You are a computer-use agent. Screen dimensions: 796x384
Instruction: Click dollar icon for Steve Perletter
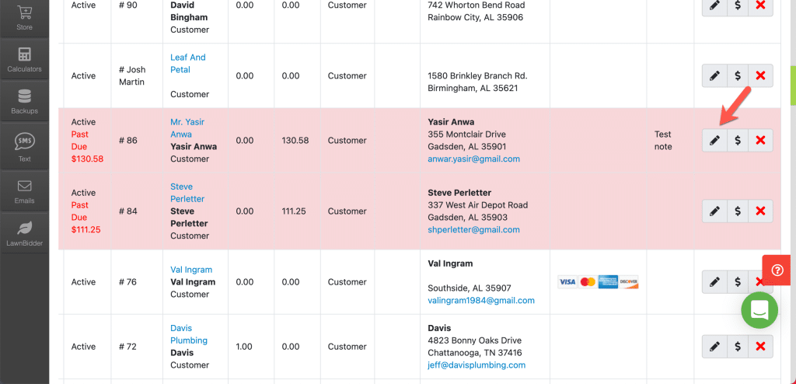pos(738,211)
